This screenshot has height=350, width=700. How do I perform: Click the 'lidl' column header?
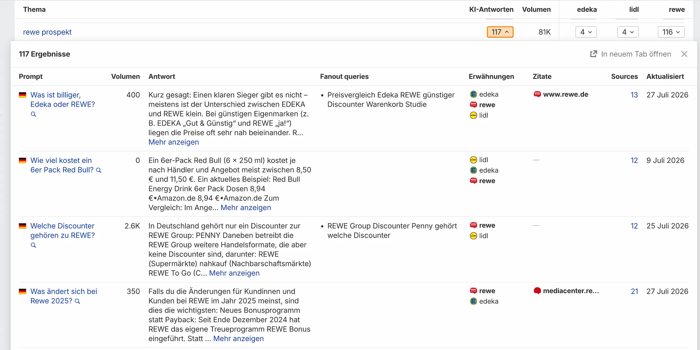pyautogui.click(x=634, y=10)
